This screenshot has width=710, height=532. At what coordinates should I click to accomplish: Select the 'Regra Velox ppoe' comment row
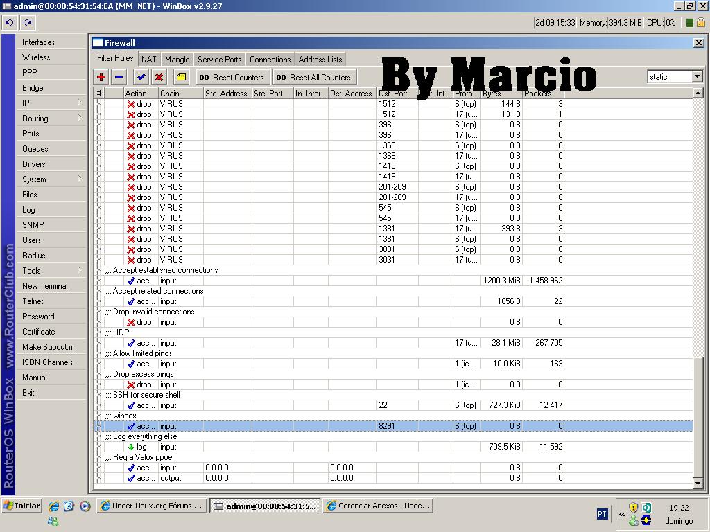point(393,457)
